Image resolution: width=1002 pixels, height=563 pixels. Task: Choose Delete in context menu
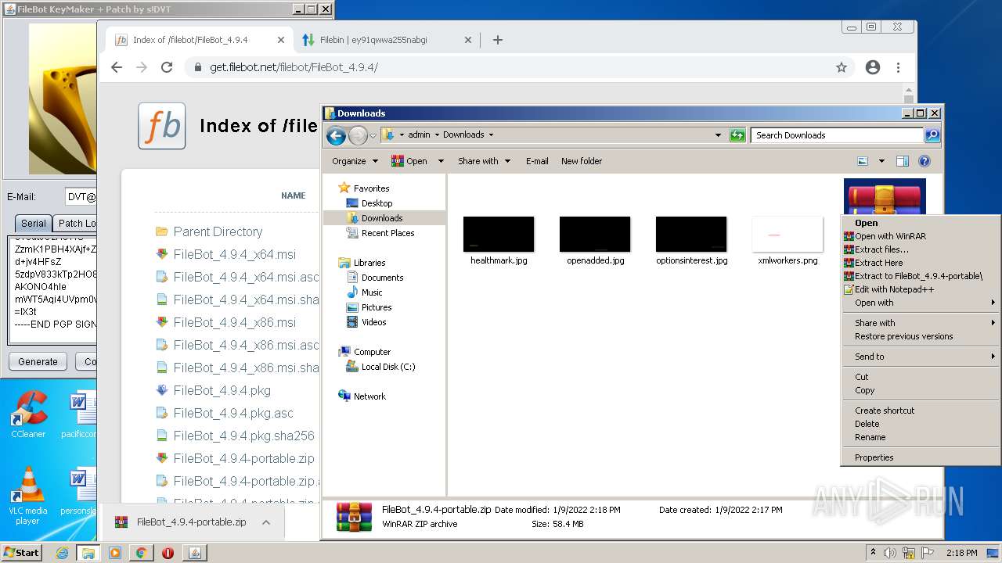tap(921, 424)
